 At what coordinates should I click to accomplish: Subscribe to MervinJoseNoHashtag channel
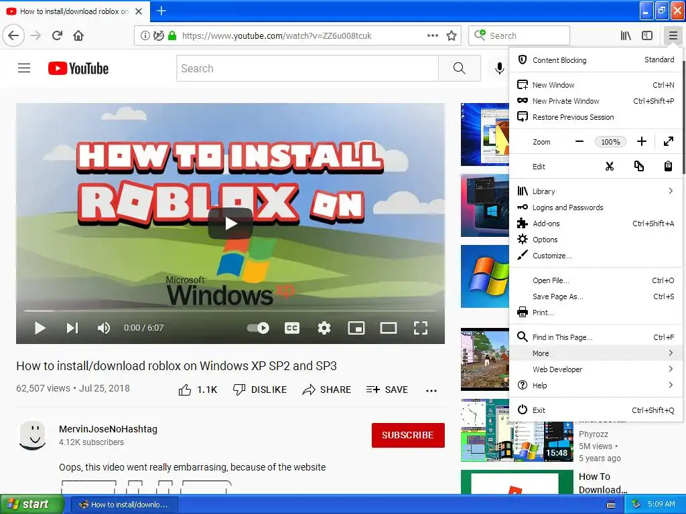coord(408,435)
